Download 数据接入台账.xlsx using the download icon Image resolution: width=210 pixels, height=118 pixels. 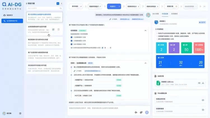[x=203, y=83]
